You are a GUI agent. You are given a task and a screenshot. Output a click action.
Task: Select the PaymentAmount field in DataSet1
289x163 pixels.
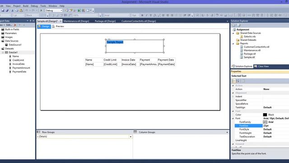pos(21,68)
